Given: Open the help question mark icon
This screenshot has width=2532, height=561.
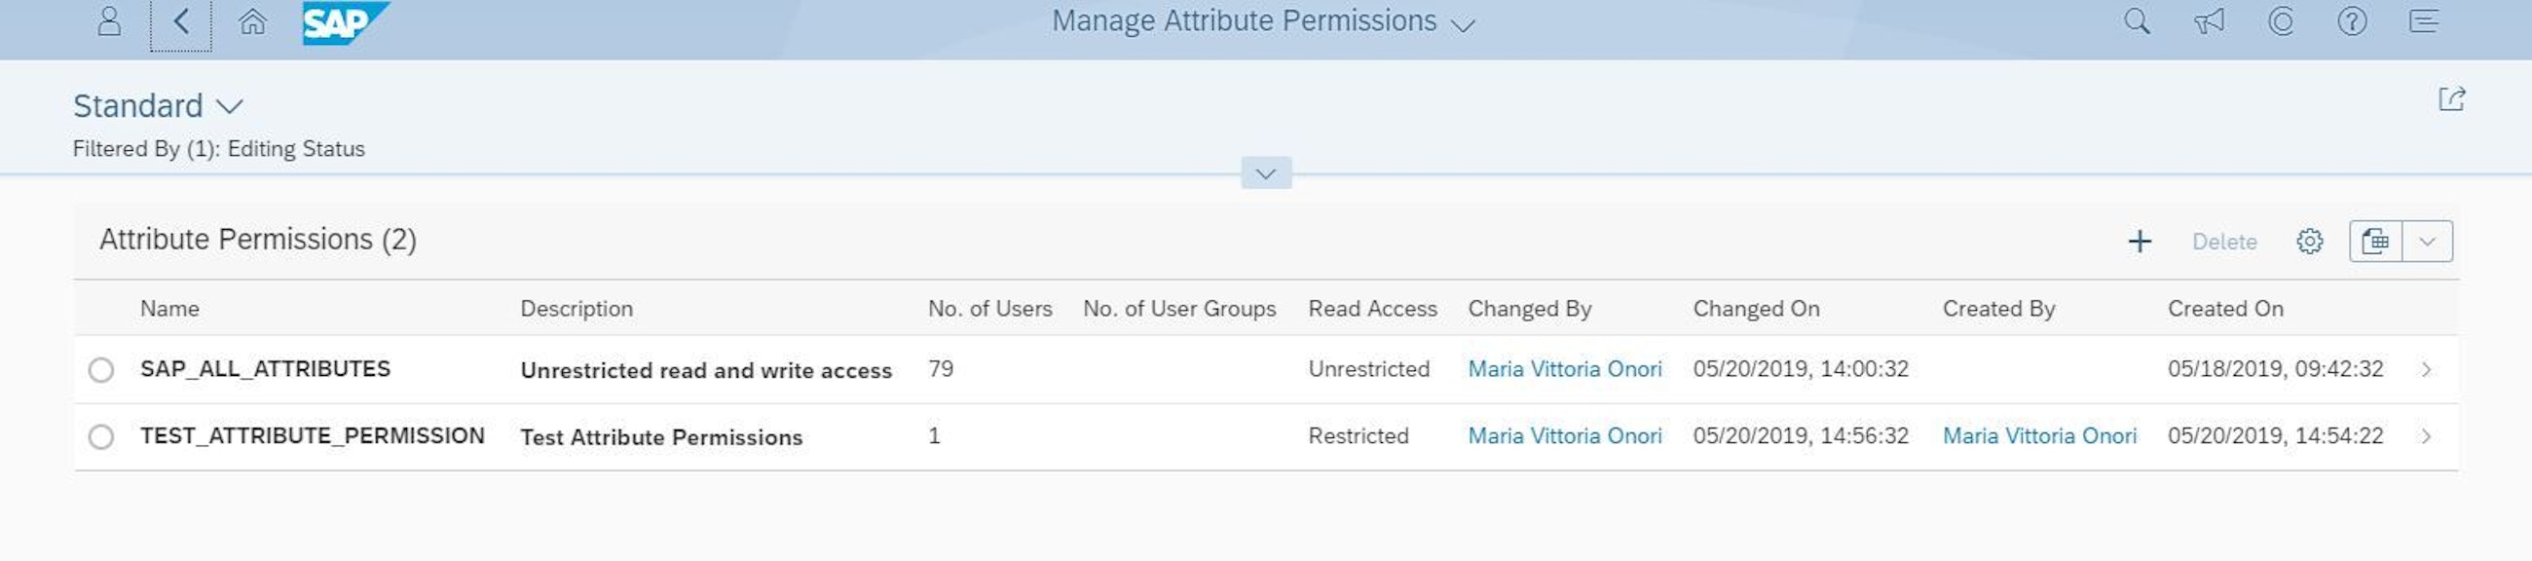Looking at the screenshot, I should coord(2352,21).
